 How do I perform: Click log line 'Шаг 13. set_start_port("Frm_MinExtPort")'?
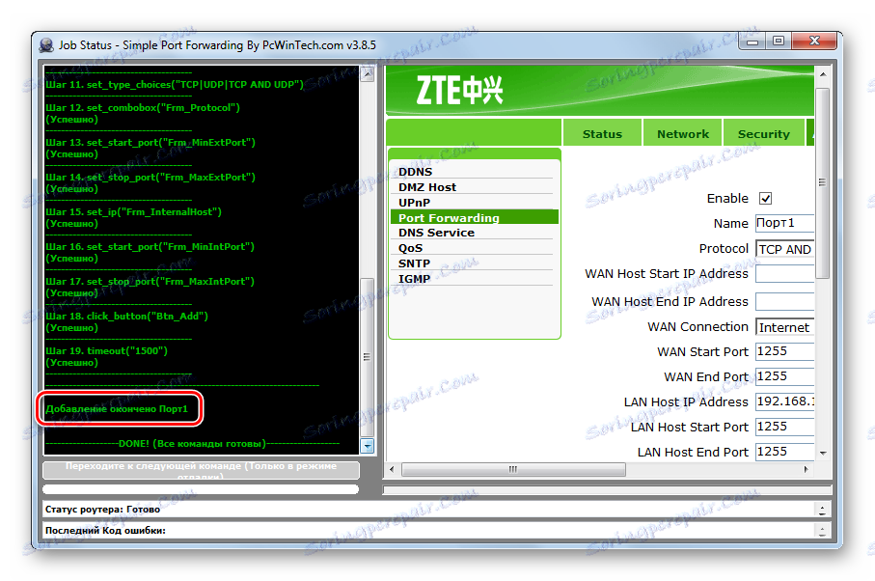(x=150, y=142)
